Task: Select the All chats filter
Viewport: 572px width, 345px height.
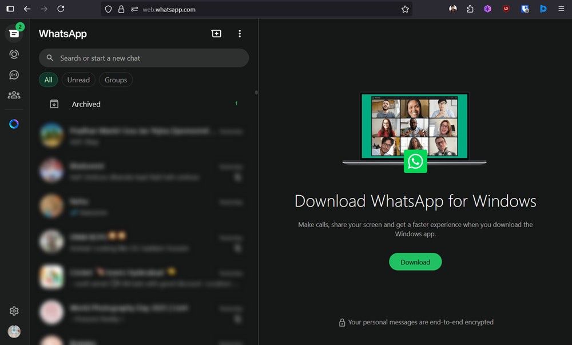Action: pos(48,80)
